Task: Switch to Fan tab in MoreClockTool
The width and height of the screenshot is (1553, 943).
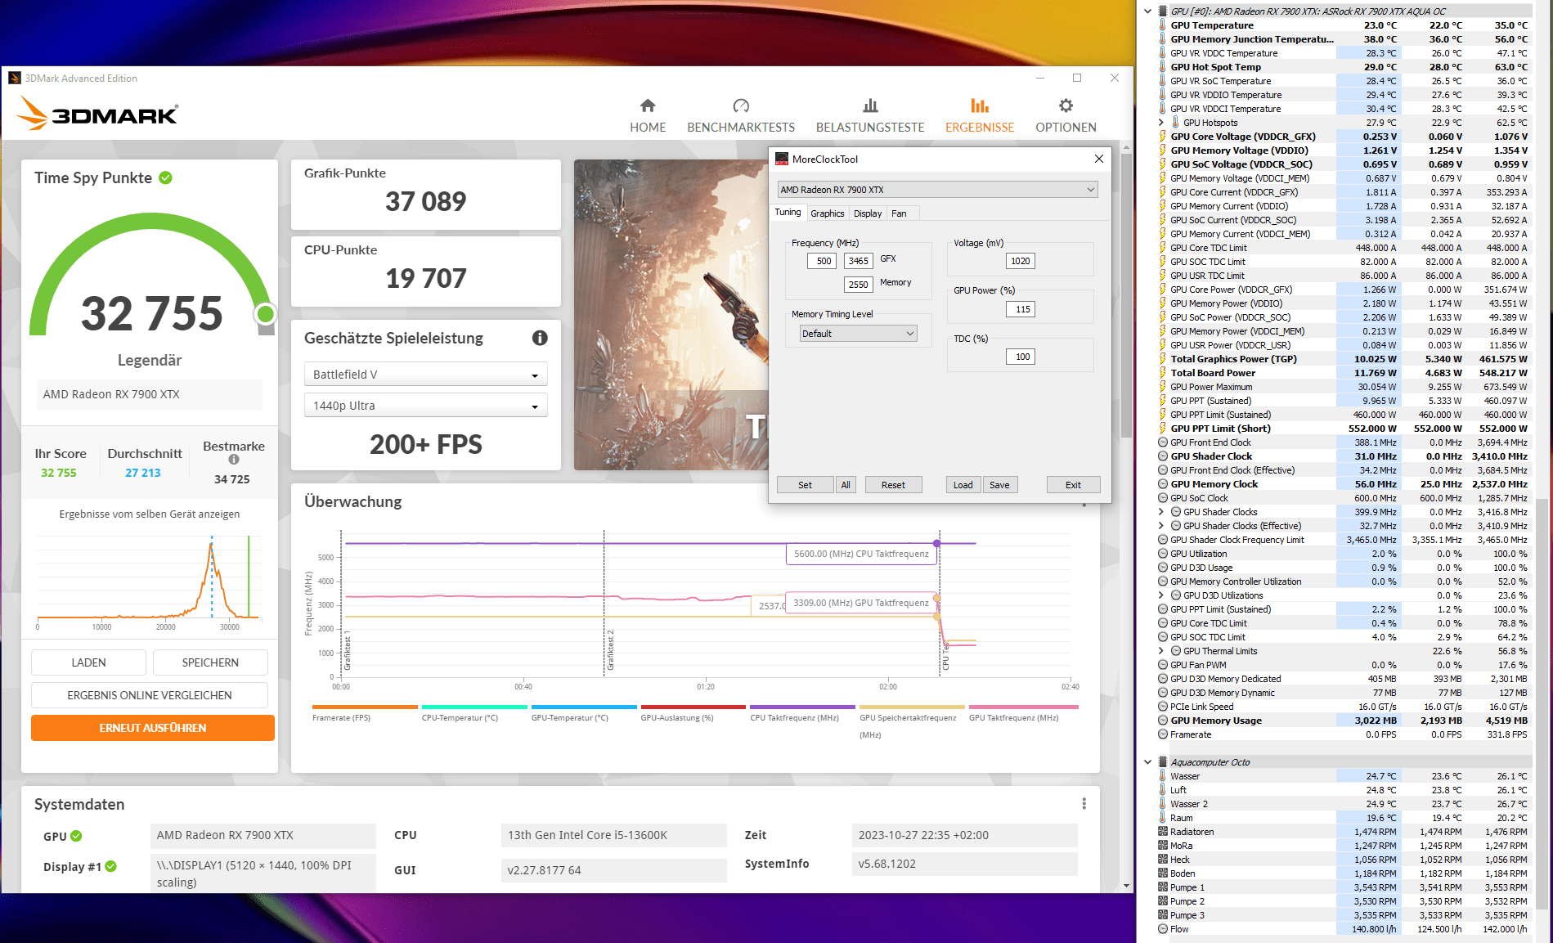Action: 899,213
